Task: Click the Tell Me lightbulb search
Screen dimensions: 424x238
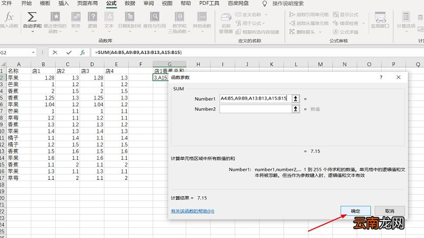Action: tap(264, 4)
